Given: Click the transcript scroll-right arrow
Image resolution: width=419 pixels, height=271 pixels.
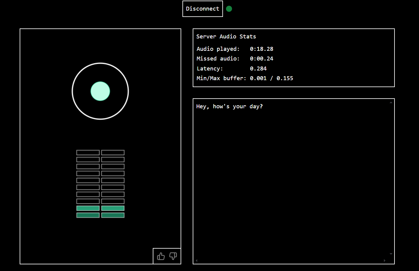Looking at the screenshot, I should click(385, 260).
